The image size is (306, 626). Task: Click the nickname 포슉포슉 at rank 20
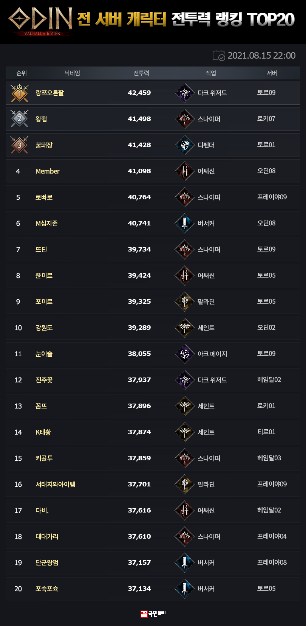pyautogui.click(x=47, y=589)
